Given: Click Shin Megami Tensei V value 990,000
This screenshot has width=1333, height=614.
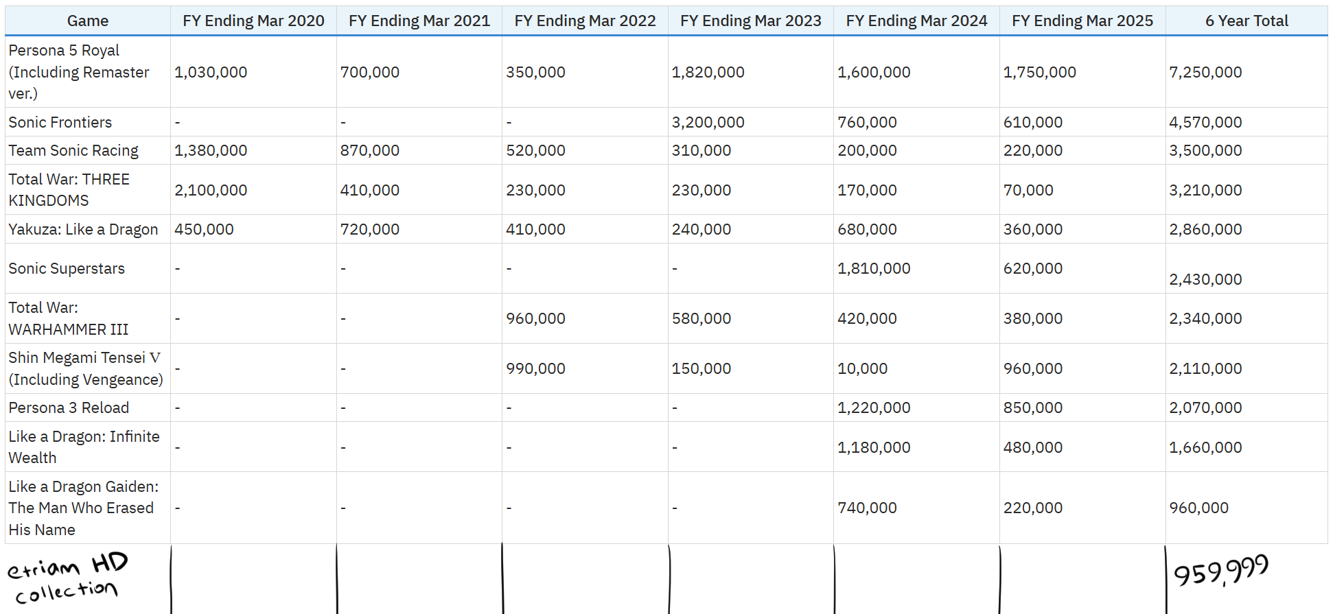Looking at the screenshot, I should [535, 368].
